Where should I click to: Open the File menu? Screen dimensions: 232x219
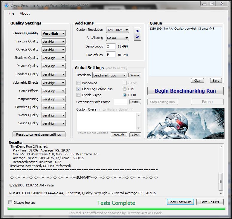point(11,13)
